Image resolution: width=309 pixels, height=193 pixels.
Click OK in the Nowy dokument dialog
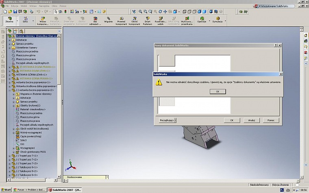(232, 120)
